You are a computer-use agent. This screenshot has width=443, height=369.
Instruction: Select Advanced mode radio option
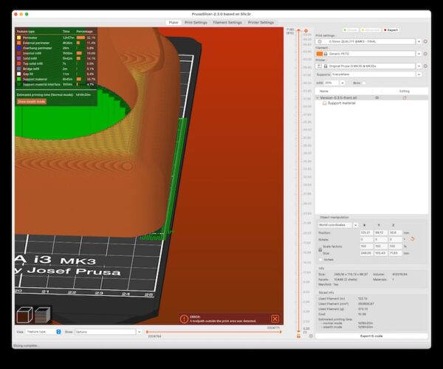click(x=371, y=30)
